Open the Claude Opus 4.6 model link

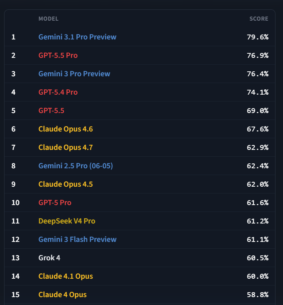tap(66, 129)
